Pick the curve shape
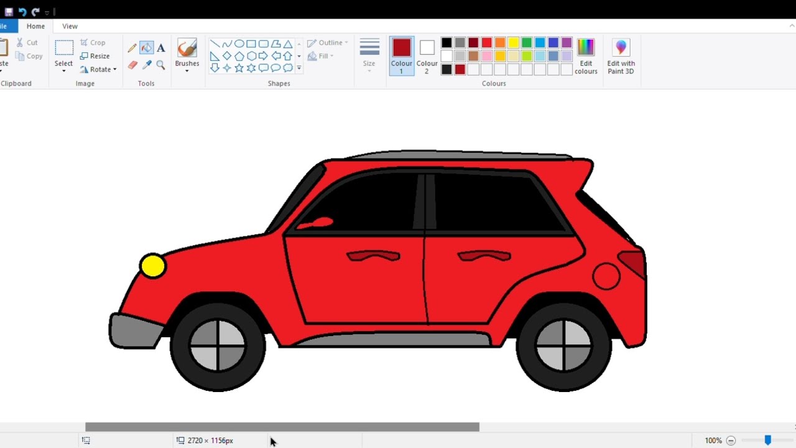Viewport: 796px width, 448px height. (227, 44)
